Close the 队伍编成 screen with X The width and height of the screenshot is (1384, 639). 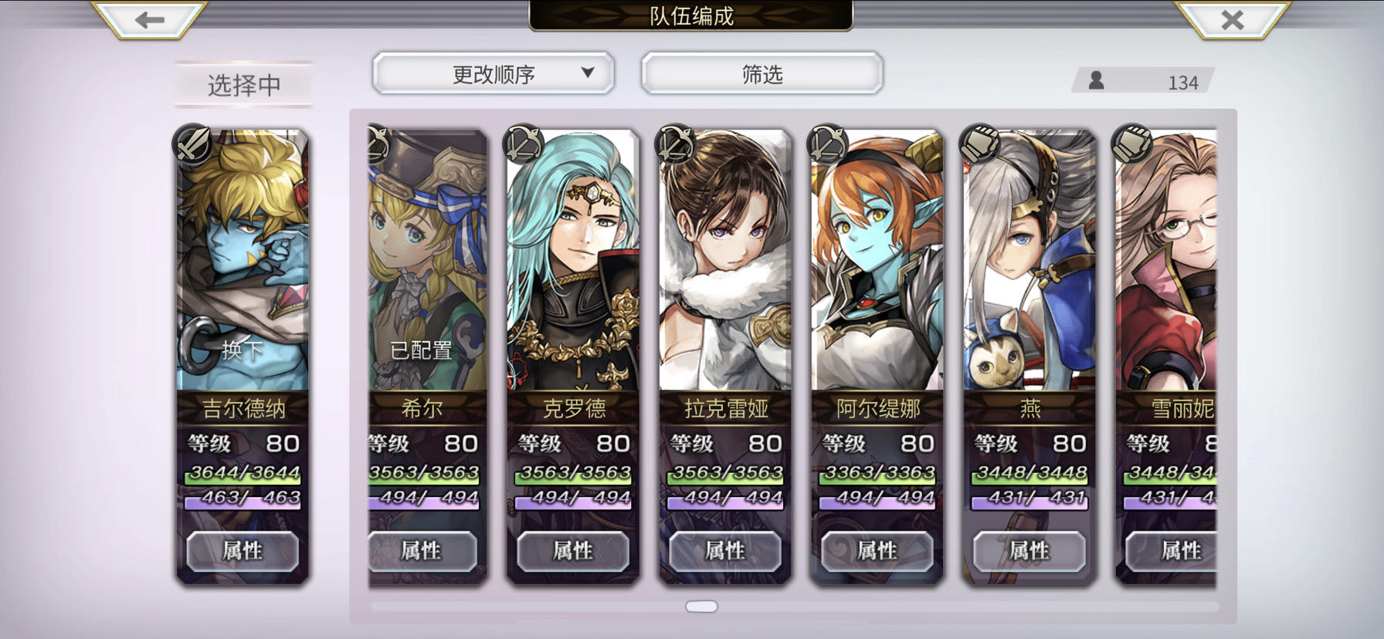1233,20
